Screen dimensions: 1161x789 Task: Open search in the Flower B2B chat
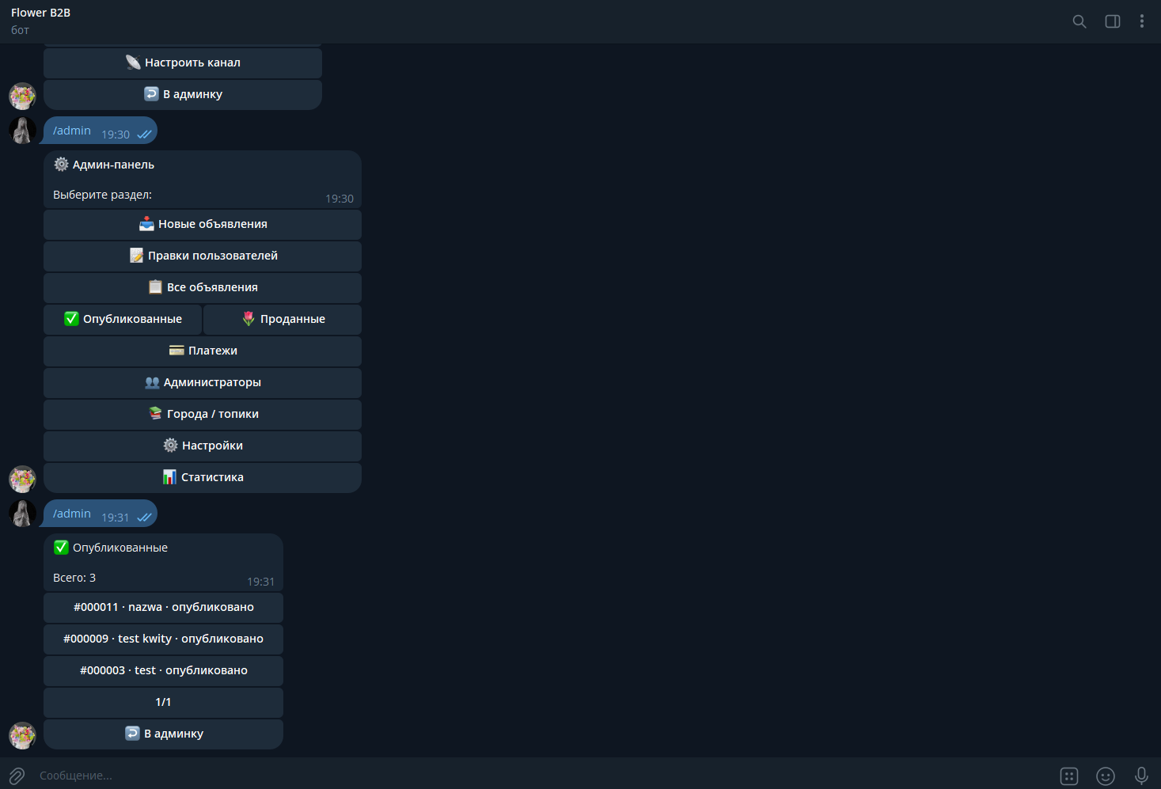pos(1079,21)
